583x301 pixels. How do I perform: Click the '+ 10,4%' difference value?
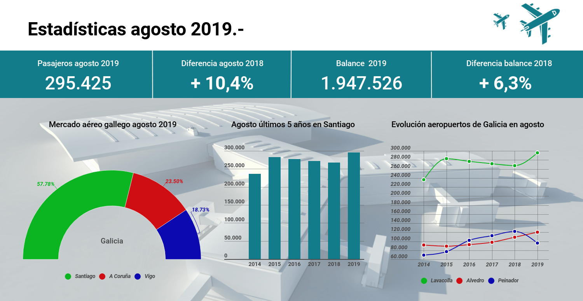[x=222, y=83]
